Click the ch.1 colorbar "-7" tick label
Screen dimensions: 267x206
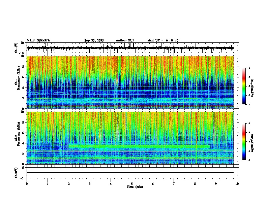pos(248,104)
